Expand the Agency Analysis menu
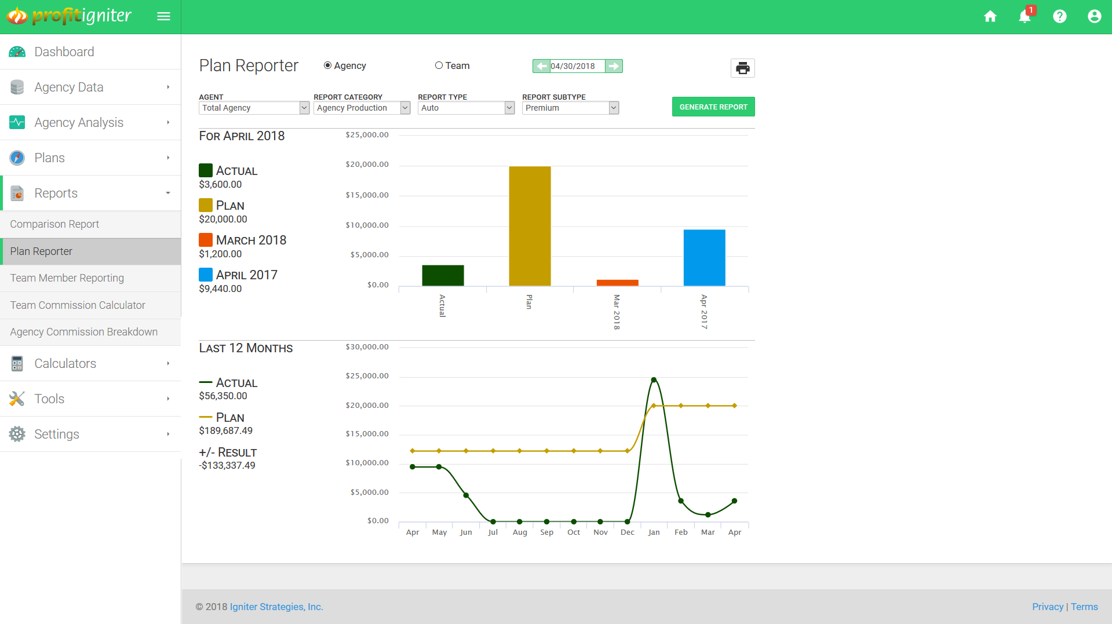Screen dimensions: 1112x624 pyautogui.click(x=90, y=122)
